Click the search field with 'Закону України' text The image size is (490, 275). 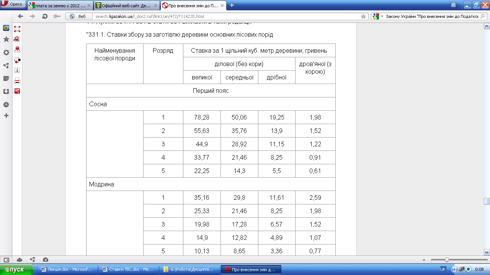pos(431,16)
